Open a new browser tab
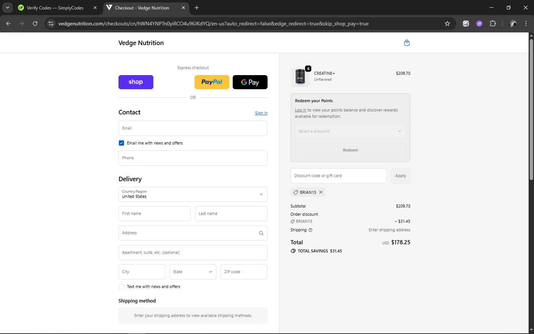The width and height of the screenshot is (534, 334). click(x=197, y=7)
